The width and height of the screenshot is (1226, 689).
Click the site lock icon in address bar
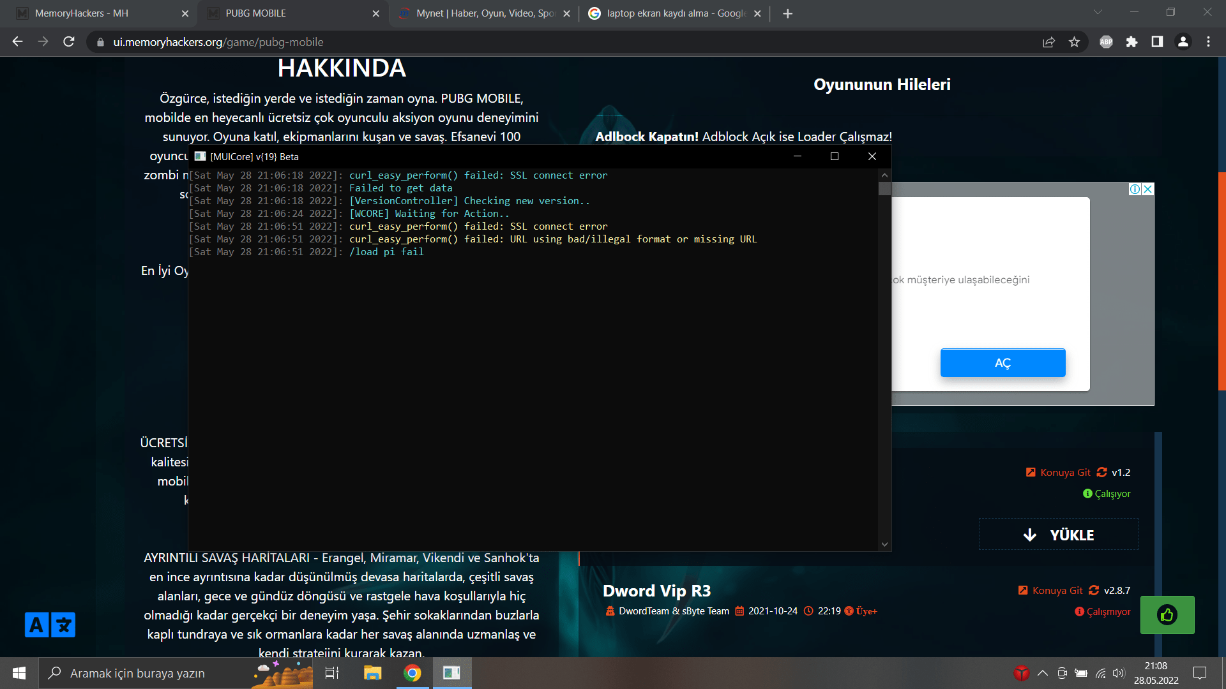(100, 42)
